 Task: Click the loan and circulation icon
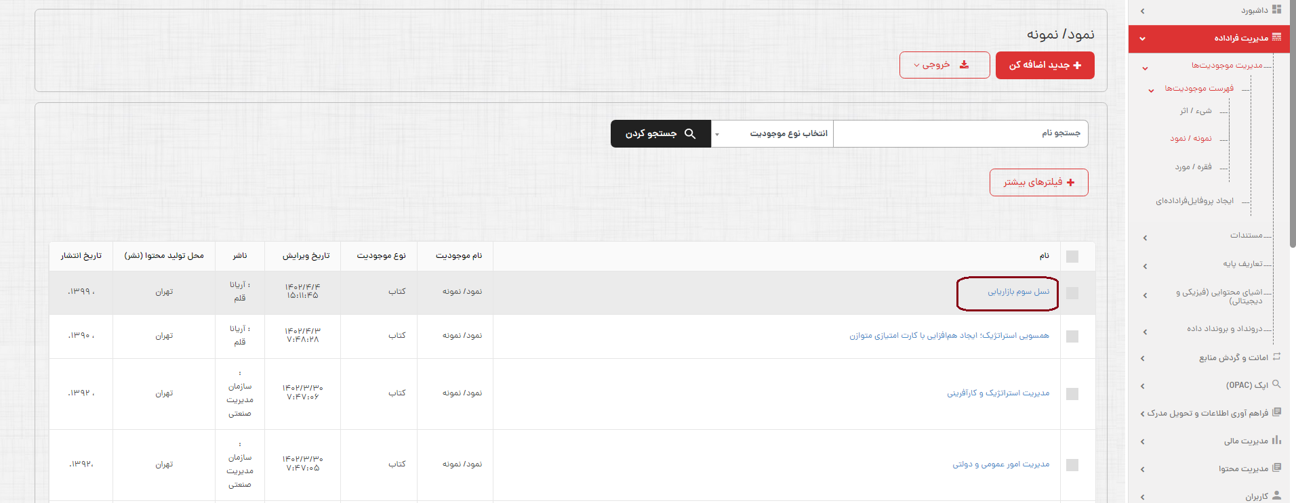(x=1276, y=357)
